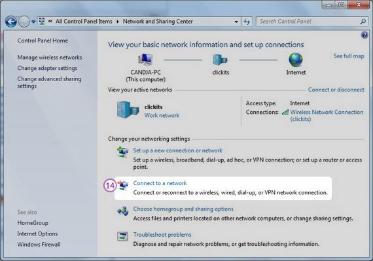Click the Troubleshoot problems icon

coord(122,237)
